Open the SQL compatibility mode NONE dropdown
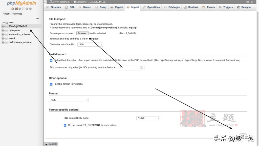 click(x=148, y=118)
